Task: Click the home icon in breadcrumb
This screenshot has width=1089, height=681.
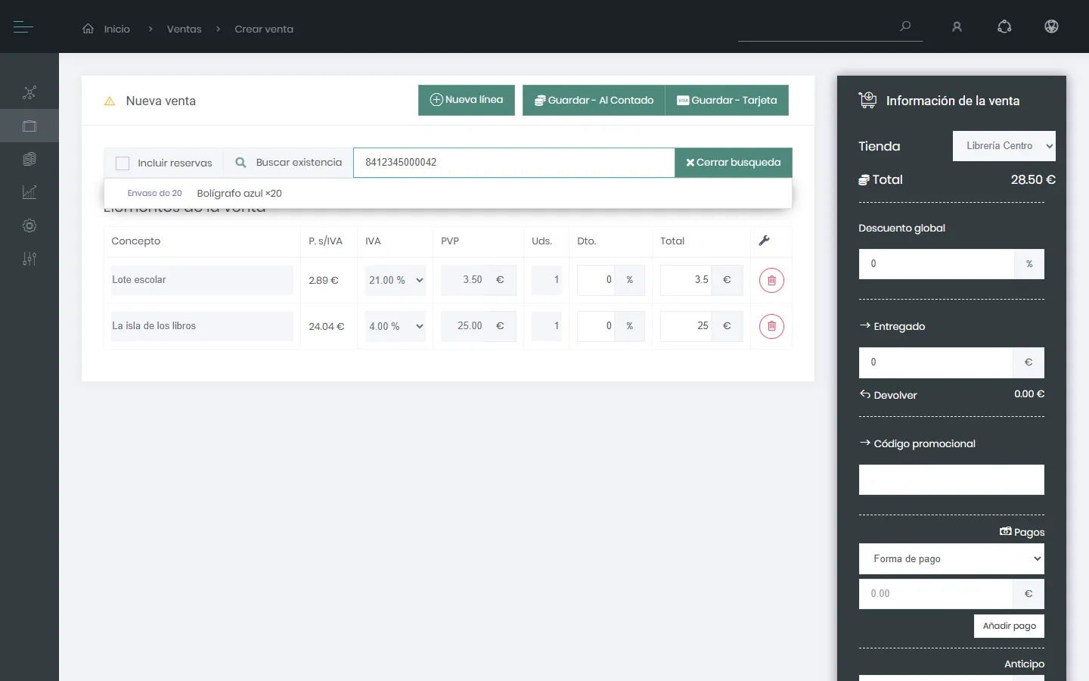Action: coord(88,29)
